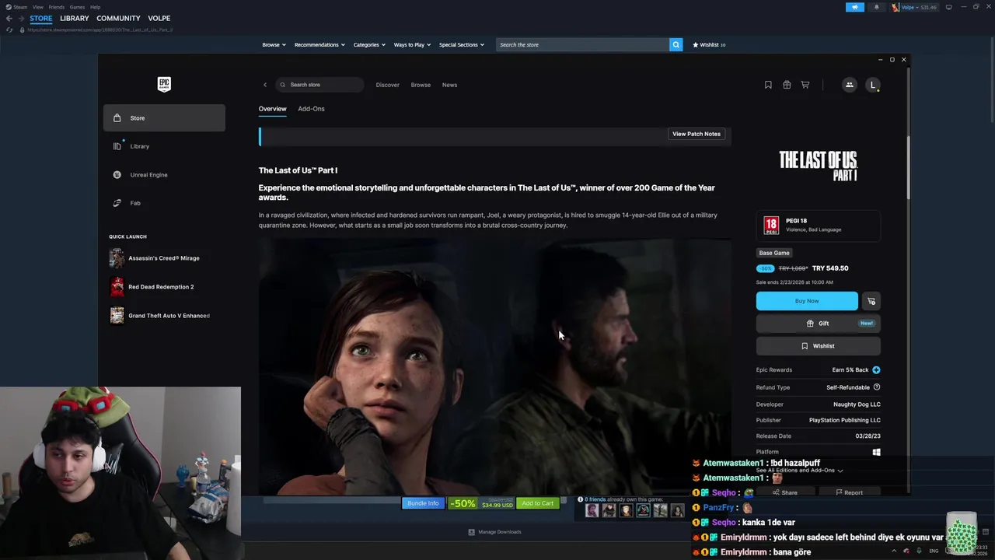Open the Games menu in Steam
Image resolution: width=995 pixels, height=560 pixels.
pyautogui.click(x=77, y=7)
